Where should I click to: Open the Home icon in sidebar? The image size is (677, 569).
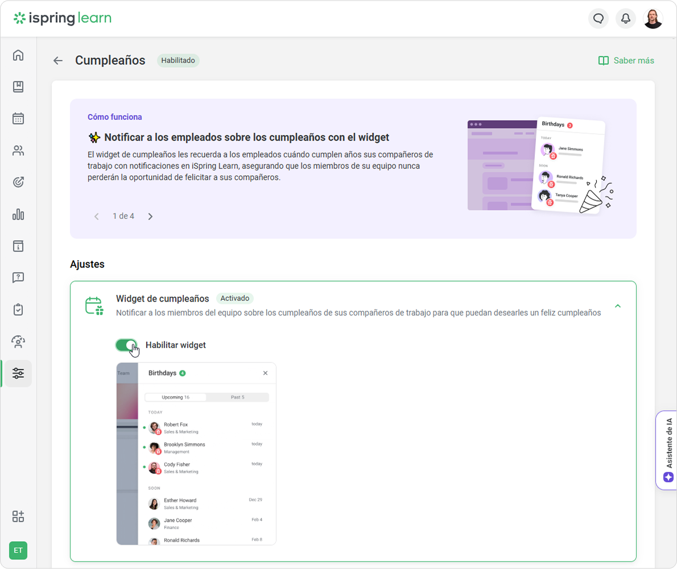click(x=18, y=55)
